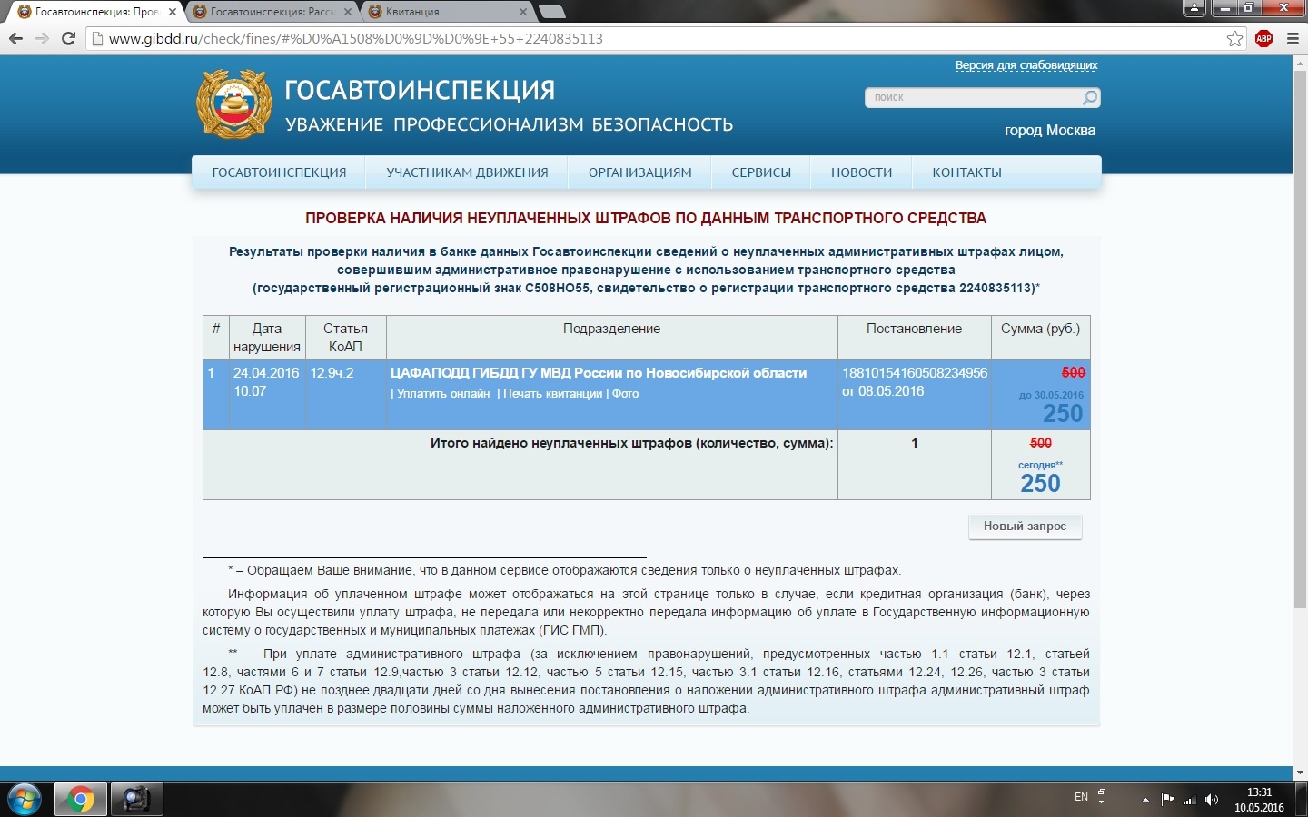Open the НОВОСТИ menu

[862, 172]
